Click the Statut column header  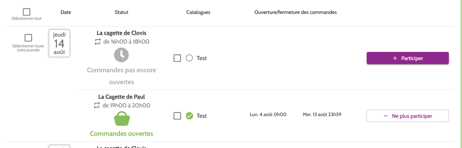click(122, 12)
